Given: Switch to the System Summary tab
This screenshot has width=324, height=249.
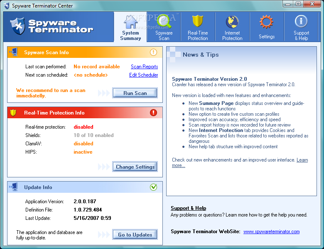Looking at the screenshot, I should [x=130, y=27].
